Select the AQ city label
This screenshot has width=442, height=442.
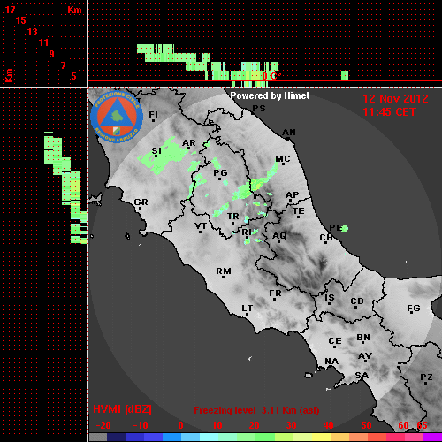click(x=279, y=236)
